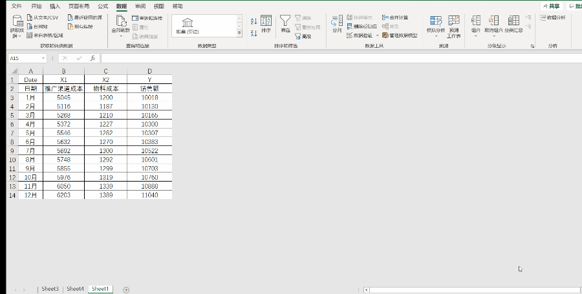
Task: Launch 分列 (Text to Columns)
Action: point(337,24)
